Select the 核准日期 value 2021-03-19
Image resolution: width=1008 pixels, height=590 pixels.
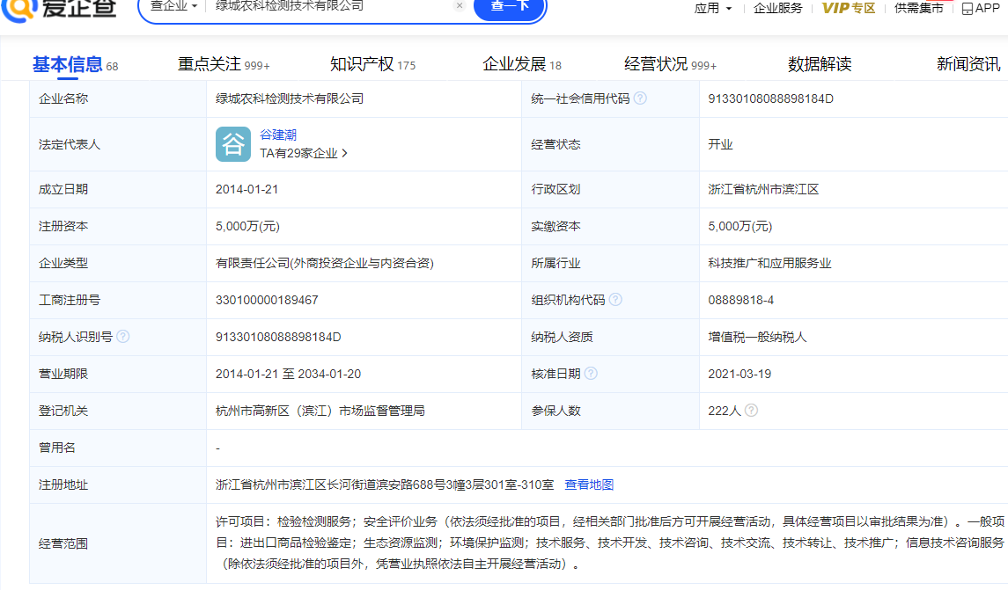click(x=739, y=374)
